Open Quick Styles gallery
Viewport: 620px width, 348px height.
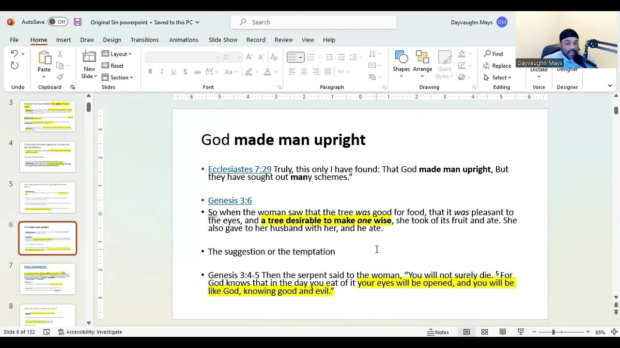[444, 64]
